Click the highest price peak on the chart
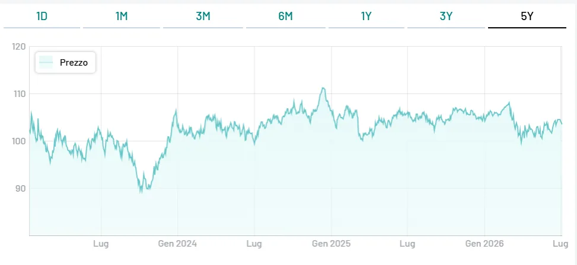Viewport: 577px width, 265px height. pyautogui.click(x=323, y=88)
